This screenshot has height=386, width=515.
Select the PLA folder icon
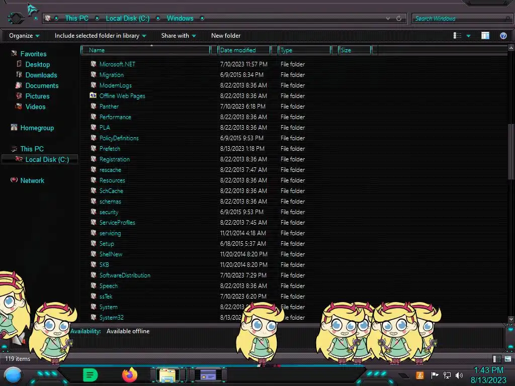point(93,127)
